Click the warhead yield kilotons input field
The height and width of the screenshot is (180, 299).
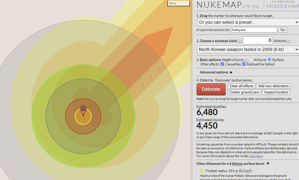click(258, 40)
